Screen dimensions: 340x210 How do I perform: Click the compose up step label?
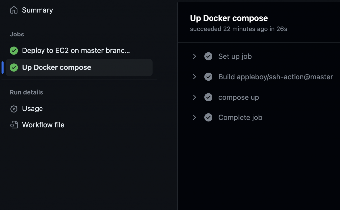point(238,97)
